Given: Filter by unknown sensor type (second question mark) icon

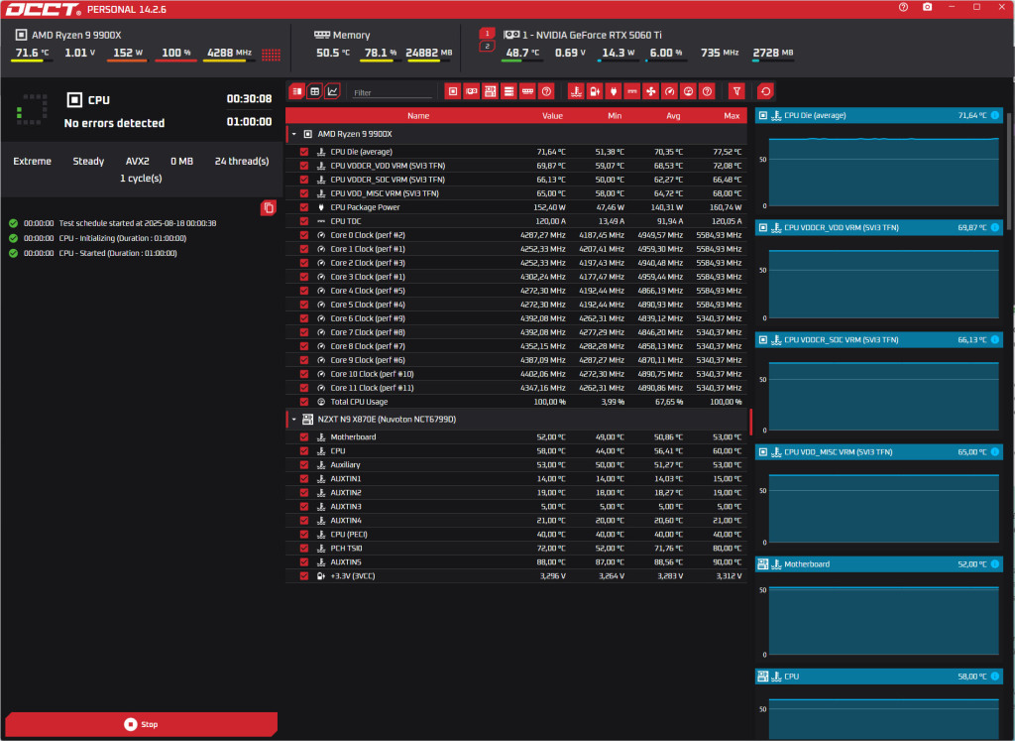Looking at the screenshot, I should pyautogui.click(x=707, y=91).
